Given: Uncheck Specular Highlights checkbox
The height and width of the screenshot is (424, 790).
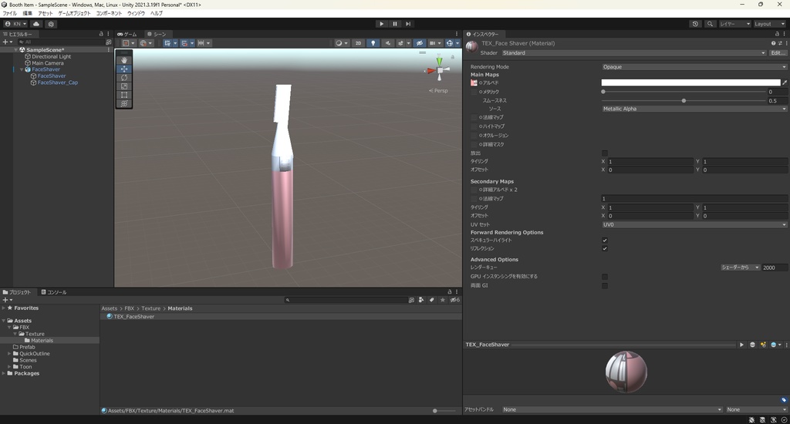Looking at the screenshot, I should (x=605, y=241).
